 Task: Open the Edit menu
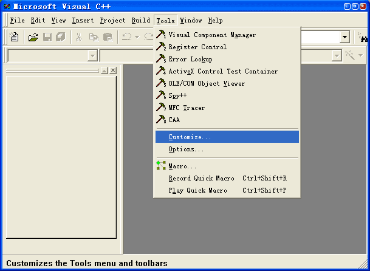click(38, 21)
